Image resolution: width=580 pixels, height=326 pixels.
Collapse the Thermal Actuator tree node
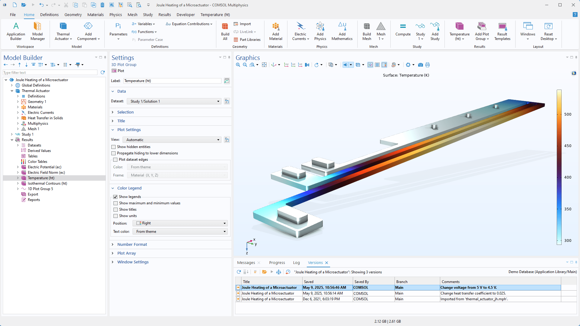(12, 91)
